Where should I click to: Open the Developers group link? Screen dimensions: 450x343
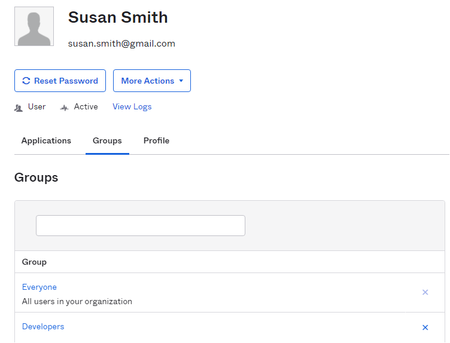pyautogui.click(x=43, y=327)
